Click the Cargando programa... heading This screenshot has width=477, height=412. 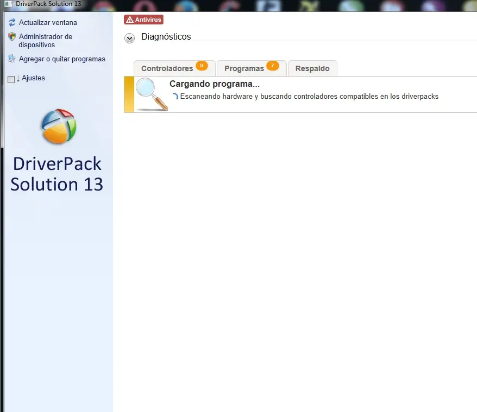click(215, 84)
